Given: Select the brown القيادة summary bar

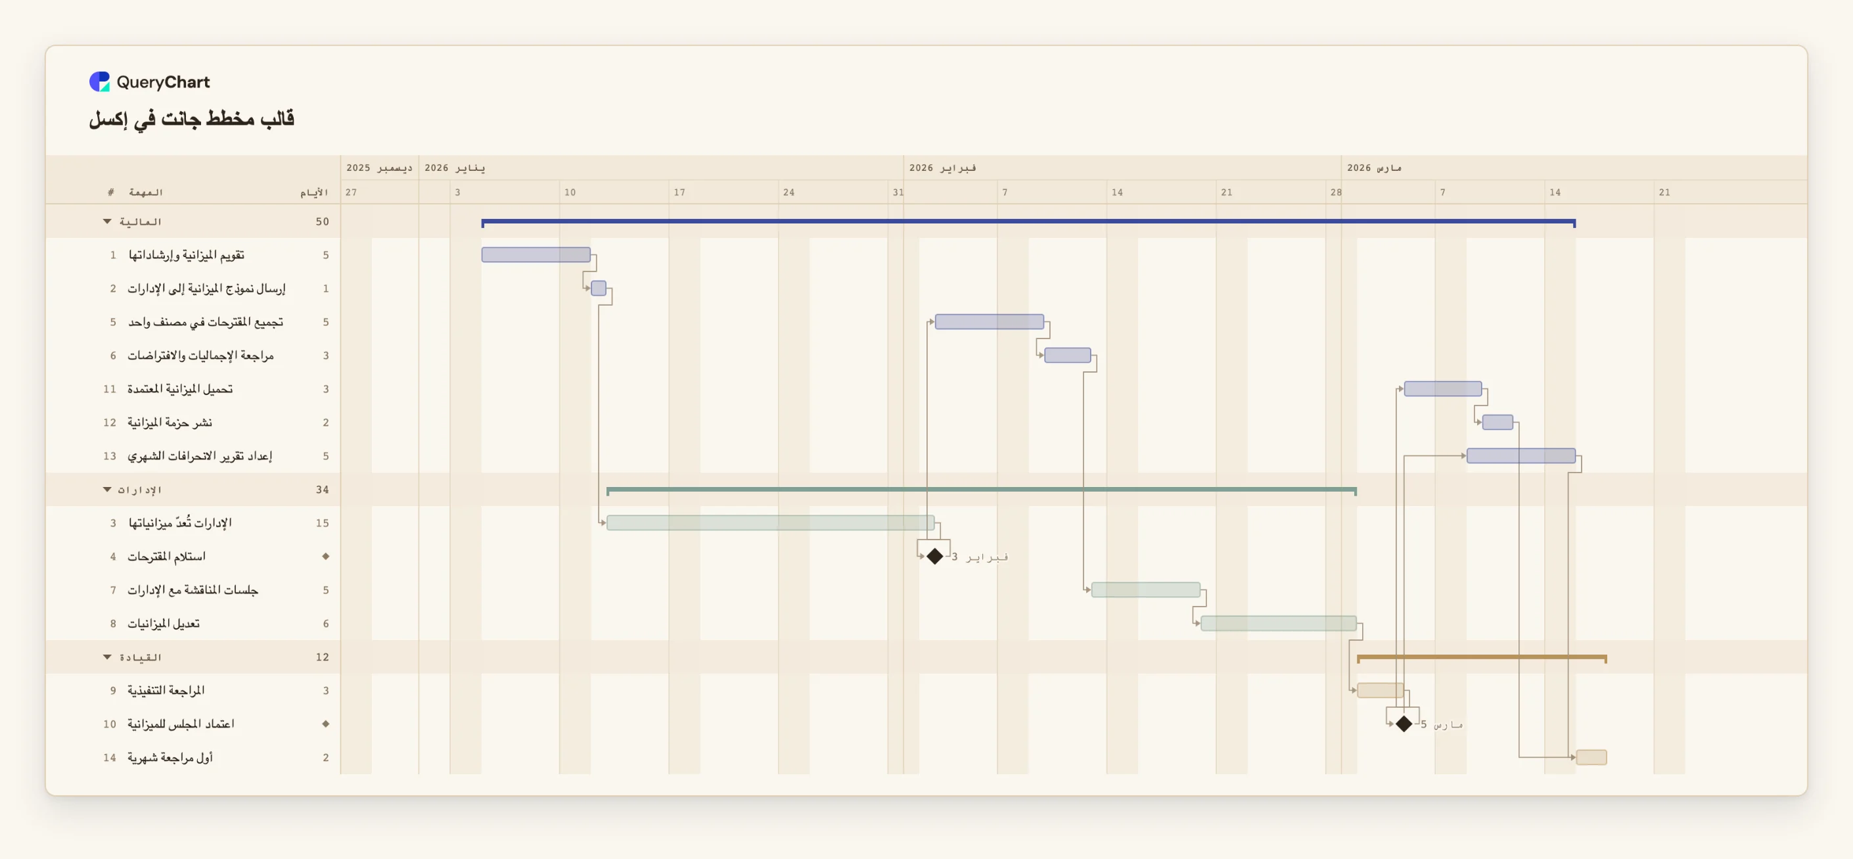Looking at the screenshot, I should point(1481,658).
